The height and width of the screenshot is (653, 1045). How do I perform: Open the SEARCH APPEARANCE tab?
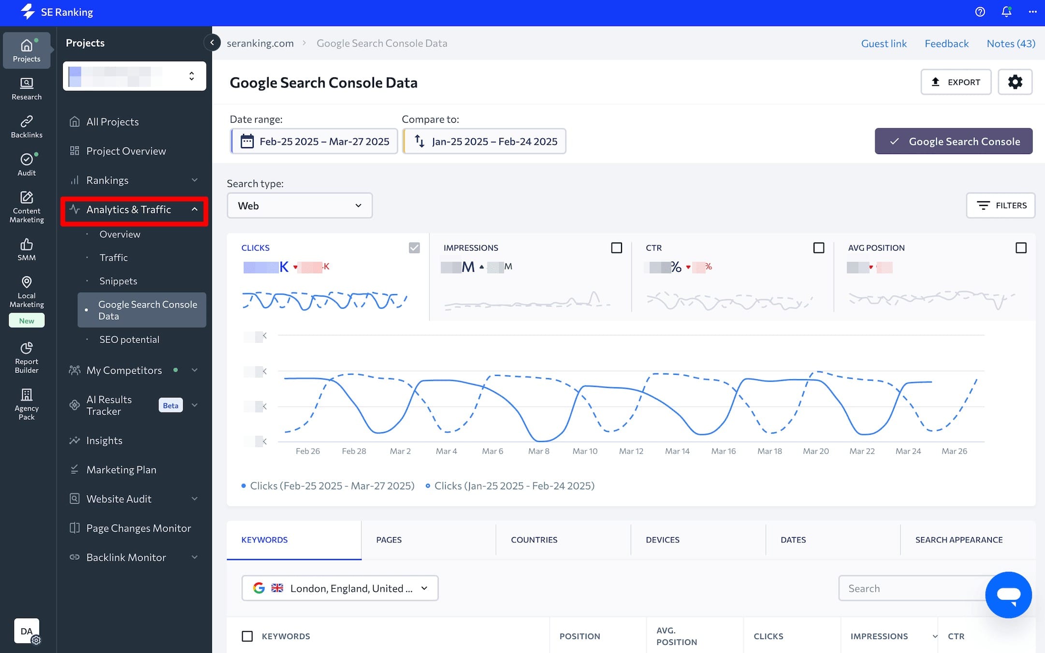pyautogui.click(x=959, y=539)
